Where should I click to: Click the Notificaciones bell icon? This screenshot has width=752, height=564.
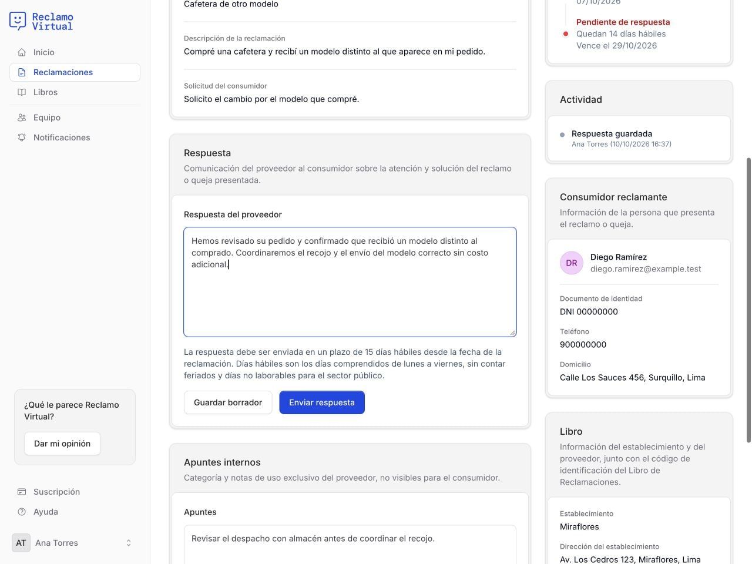tap(22, 137)
